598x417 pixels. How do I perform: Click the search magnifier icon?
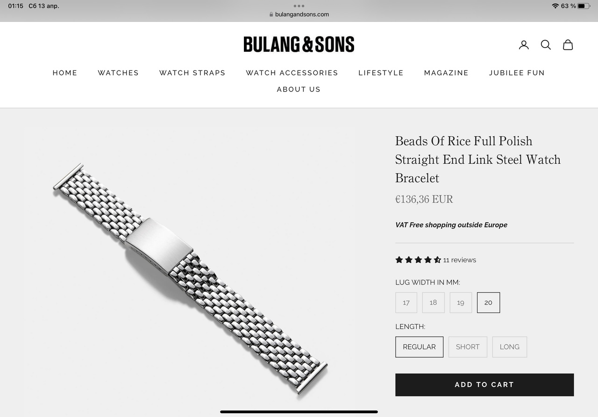tap(546, 45)
